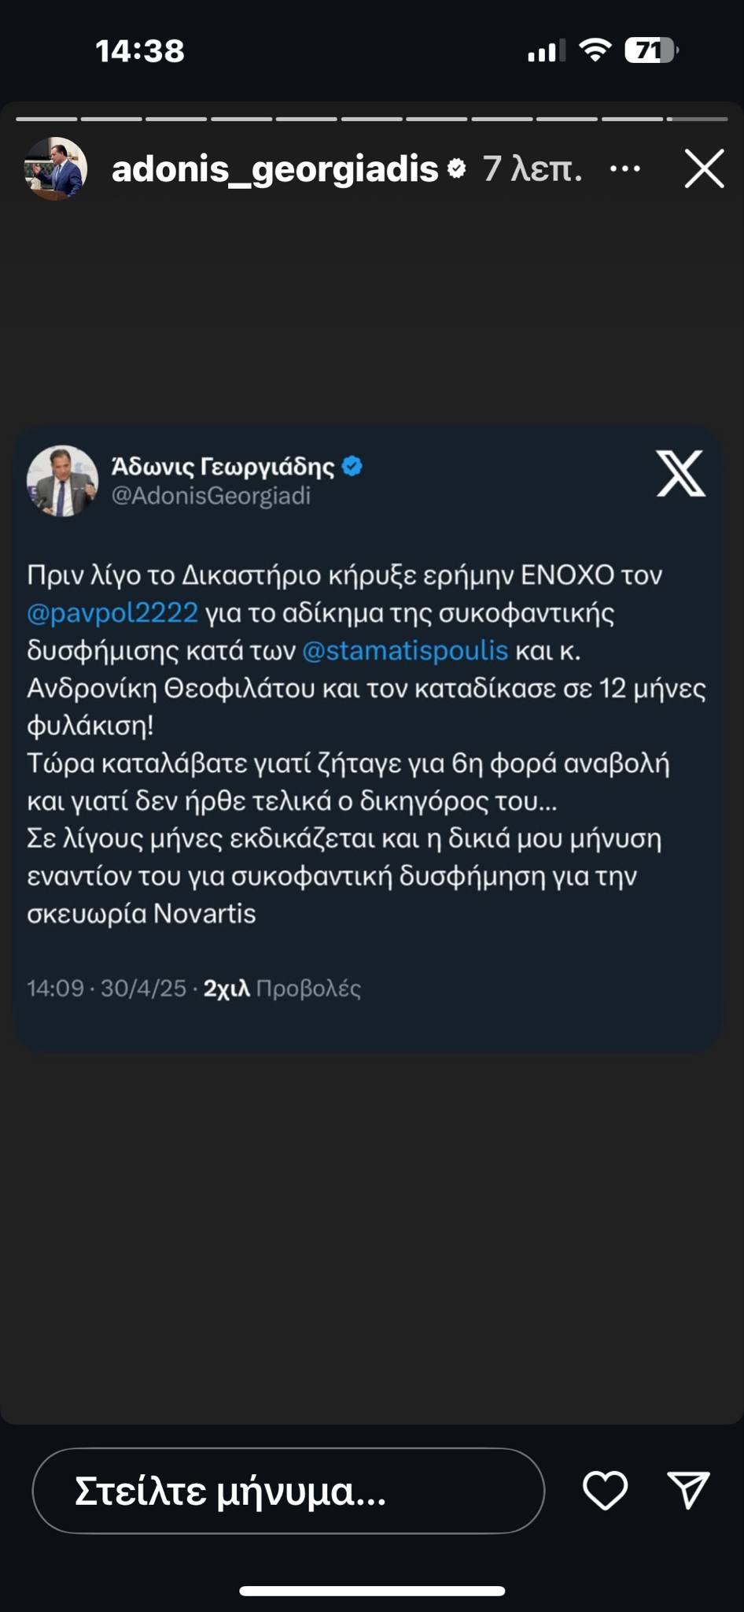Open the three-dot story options menu

[x=625, y=168]
